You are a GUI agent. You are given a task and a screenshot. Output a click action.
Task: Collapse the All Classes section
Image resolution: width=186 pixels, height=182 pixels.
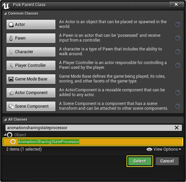click(x=5, y=119)
